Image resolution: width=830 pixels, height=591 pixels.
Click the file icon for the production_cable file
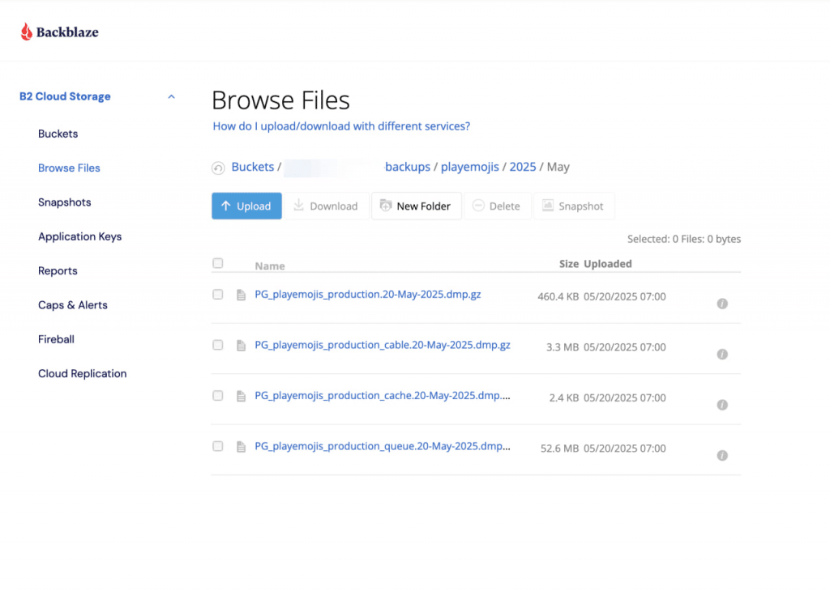point(241,345)
